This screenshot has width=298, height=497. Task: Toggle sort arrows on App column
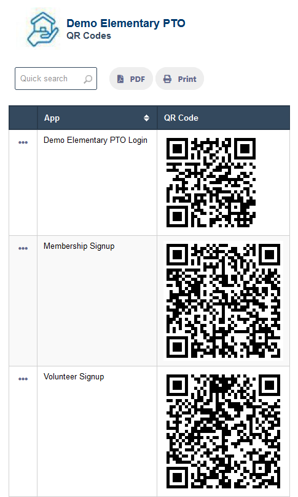point(146,118)
